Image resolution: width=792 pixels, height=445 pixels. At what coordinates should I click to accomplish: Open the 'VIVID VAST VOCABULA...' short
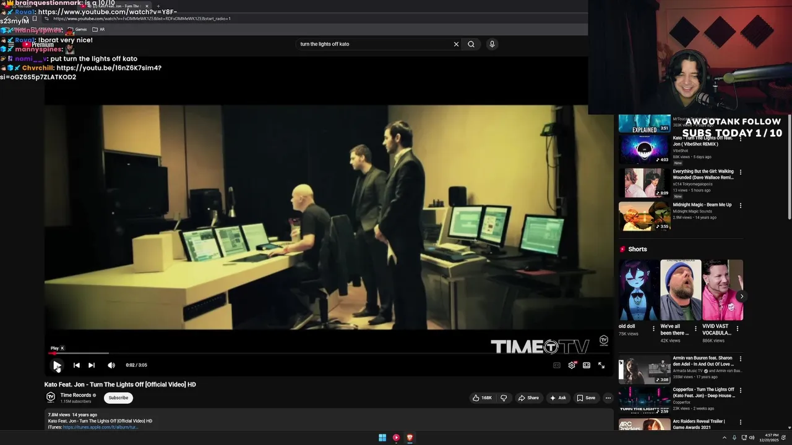coord(722,290)
